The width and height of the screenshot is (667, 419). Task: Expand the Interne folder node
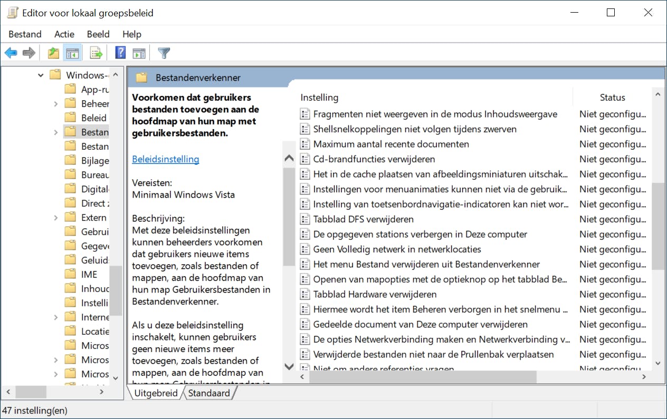(x=56, y=317)
